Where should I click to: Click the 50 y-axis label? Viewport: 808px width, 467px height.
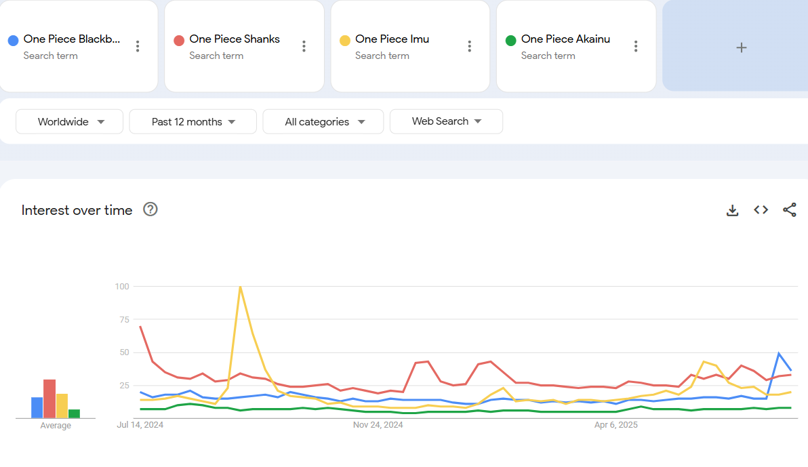[x=124, y=352]
